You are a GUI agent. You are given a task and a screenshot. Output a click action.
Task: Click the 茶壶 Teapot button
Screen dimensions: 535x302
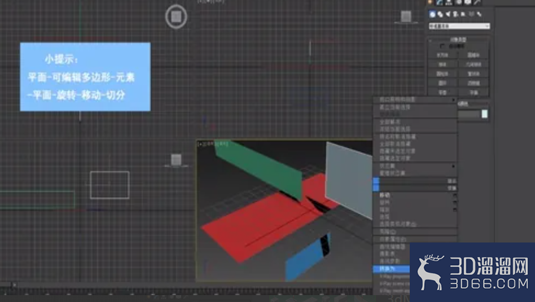point(442,93)
